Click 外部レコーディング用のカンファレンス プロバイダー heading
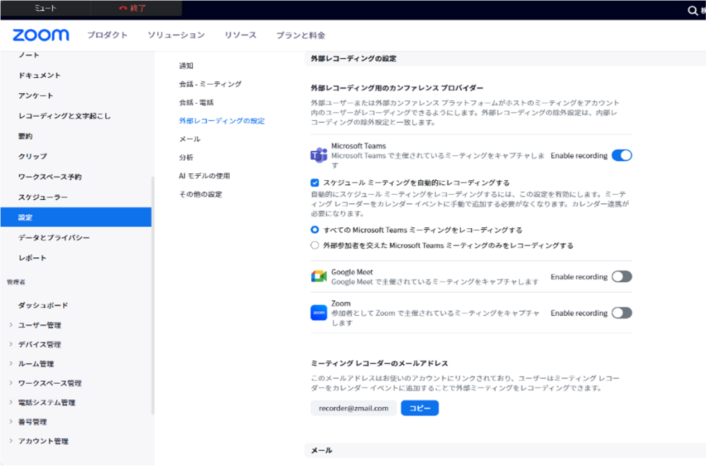Screen dimensions: 706x466 tap(397, 88)
